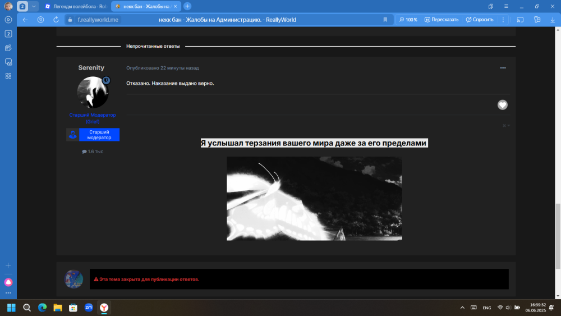Open Serenity username profile link

click(x=91, y=68)
